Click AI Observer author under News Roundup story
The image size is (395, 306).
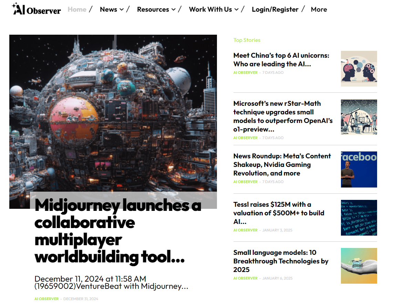246,182
